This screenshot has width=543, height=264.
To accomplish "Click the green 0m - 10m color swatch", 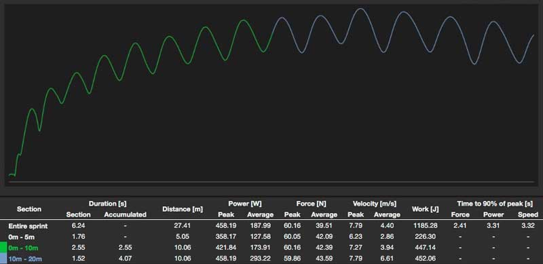I will click(3, 248).
